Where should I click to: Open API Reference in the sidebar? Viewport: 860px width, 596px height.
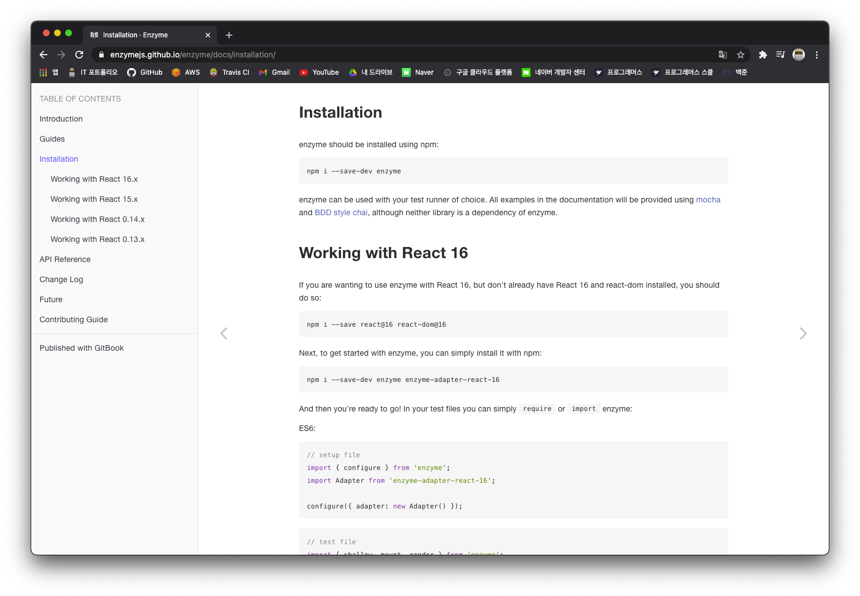(65, 259)
